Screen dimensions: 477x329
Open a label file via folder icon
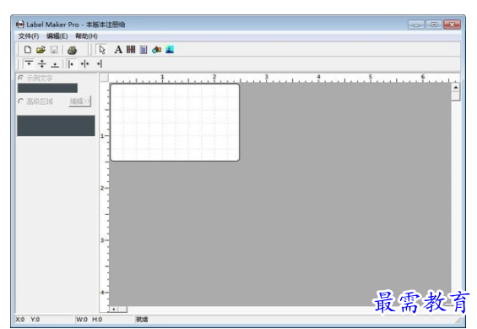click(41, 49)
